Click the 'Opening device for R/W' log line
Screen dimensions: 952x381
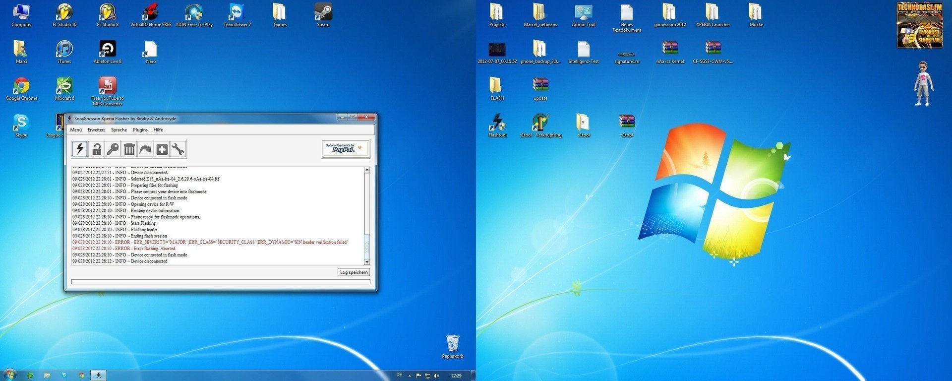coord(123,204)
